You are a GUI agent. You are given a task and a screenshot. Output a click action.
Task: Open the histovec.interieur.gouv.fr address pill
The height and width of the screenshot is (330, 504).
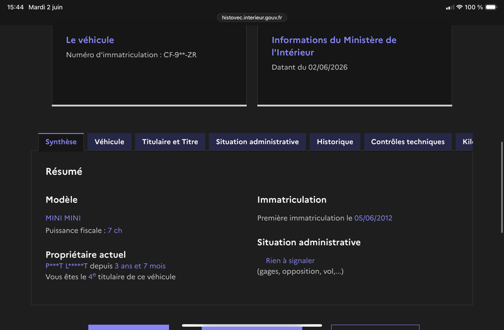(251, 18)
